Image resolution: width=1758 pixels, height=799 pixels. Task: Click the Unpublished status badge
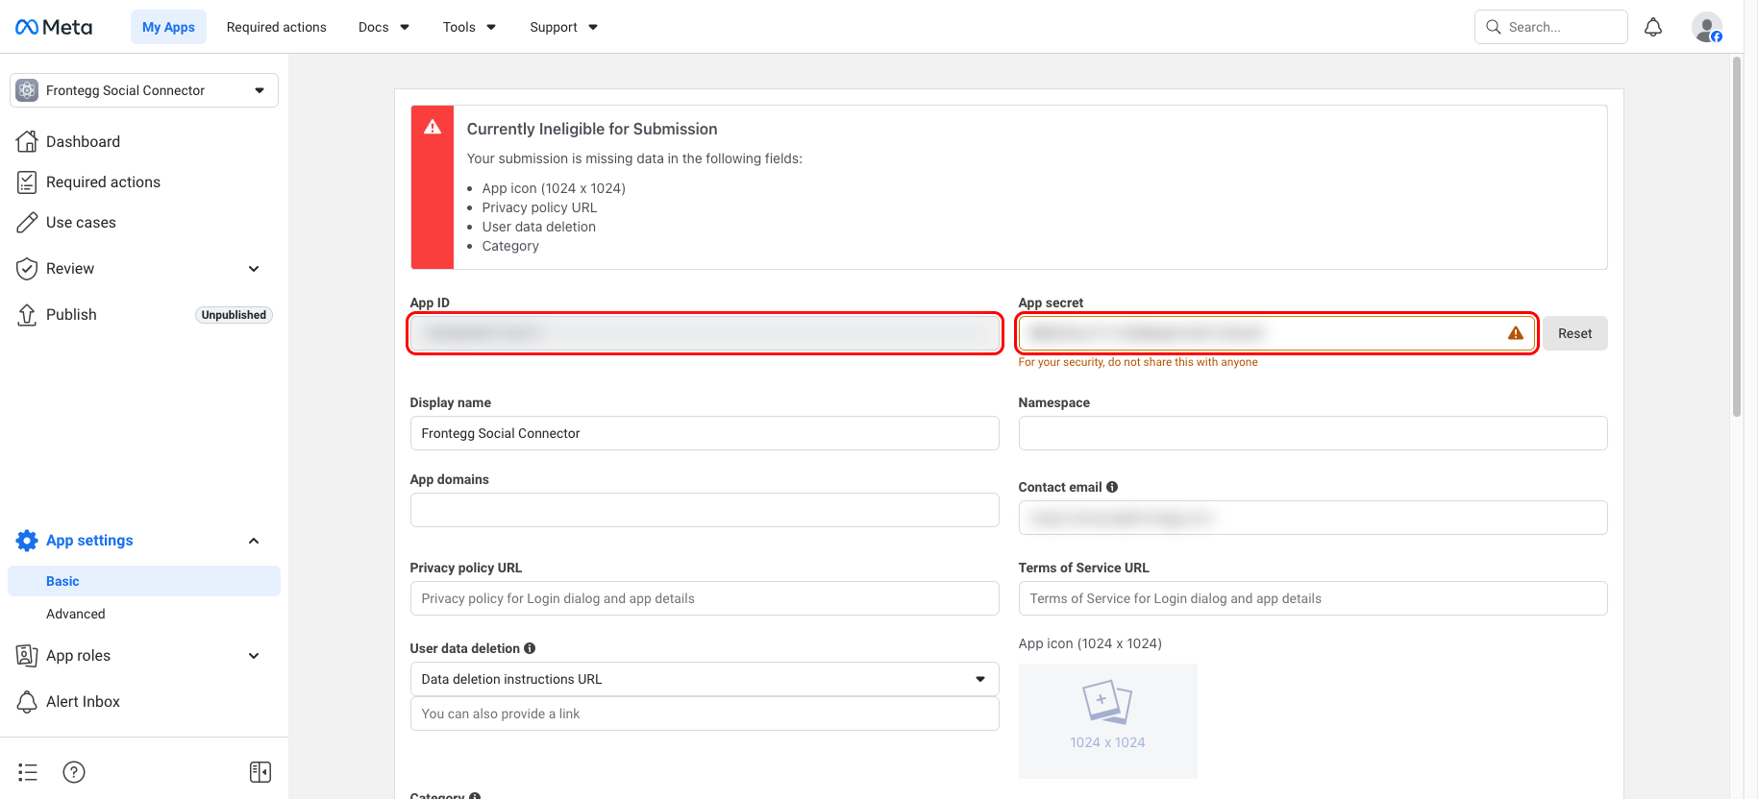click(x=234, y=315)
